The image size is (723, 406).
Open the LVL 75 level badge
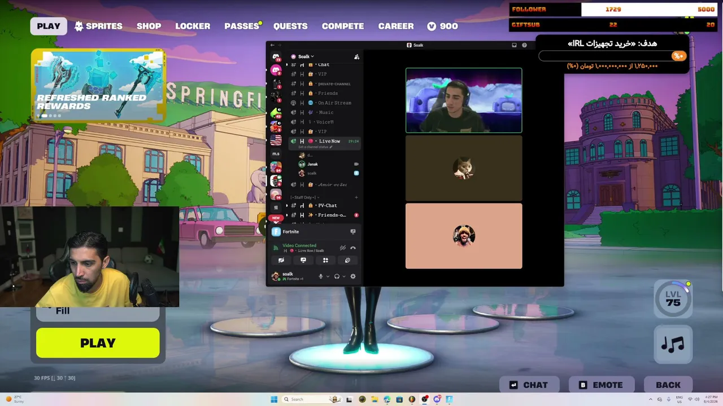click(673, 298)
